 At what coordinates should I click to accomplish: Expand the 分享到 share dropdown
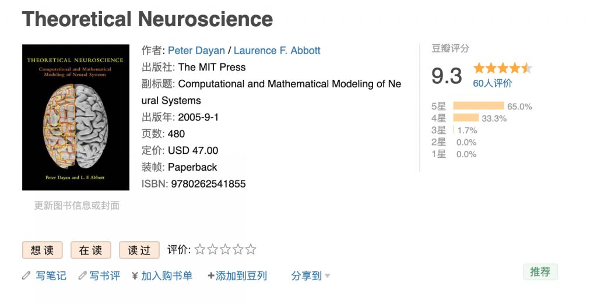(x=311, y=276)
